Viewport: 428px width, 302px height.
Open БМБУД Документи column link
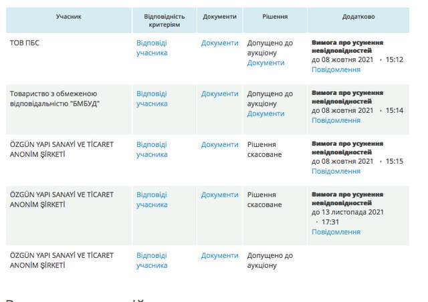(x=219, y=94)
